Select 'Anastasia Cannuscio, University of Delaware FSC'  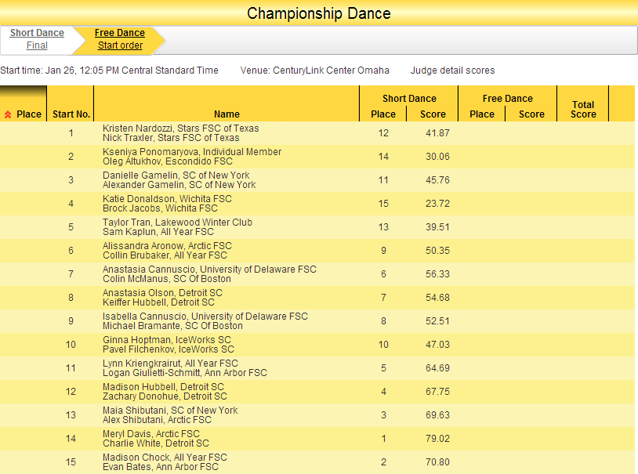[x=209, y=270]
